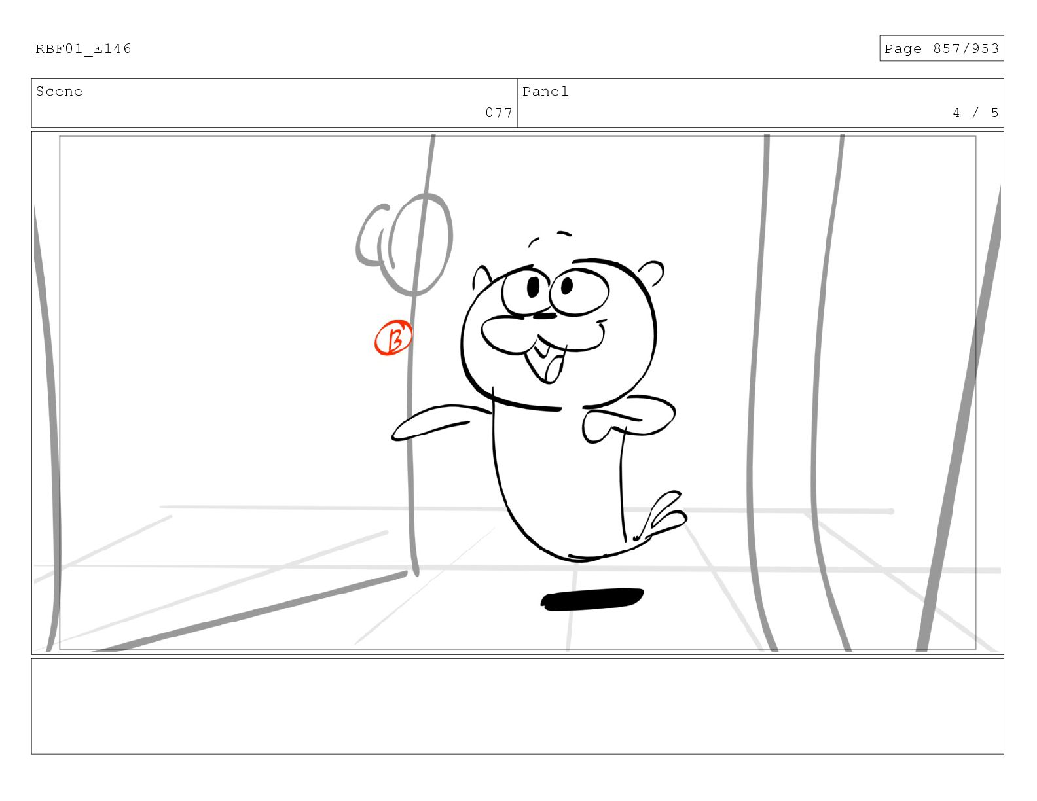Click the empty notes box below the panel
The image size is (1037, 801).
tap(517, 706)
